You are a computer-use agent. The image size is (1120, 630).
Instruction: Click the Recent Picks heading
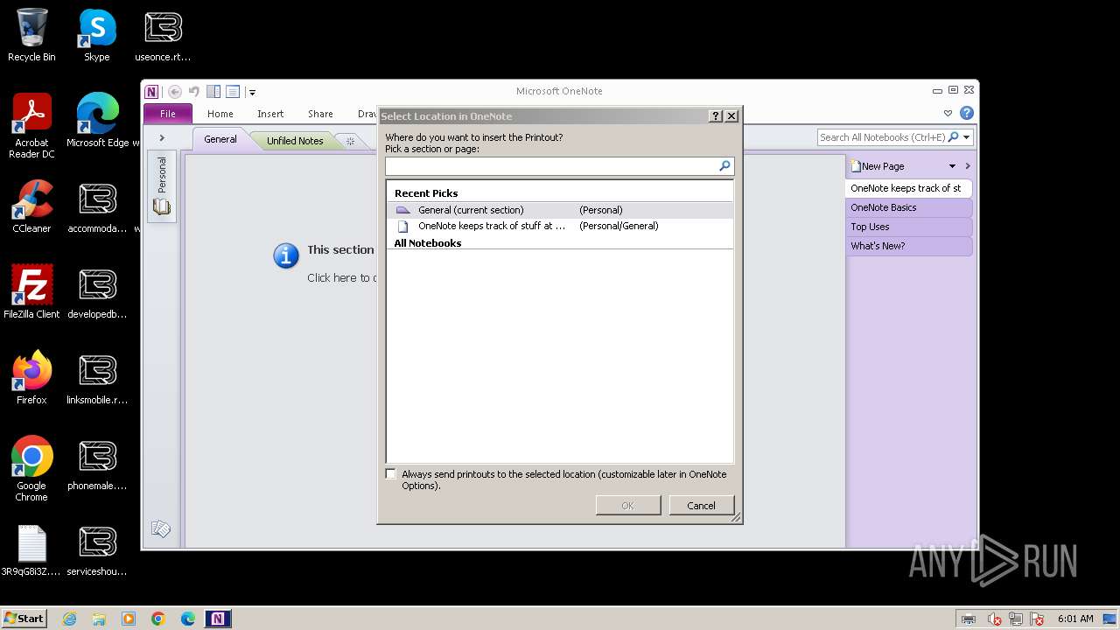[426, 193]
